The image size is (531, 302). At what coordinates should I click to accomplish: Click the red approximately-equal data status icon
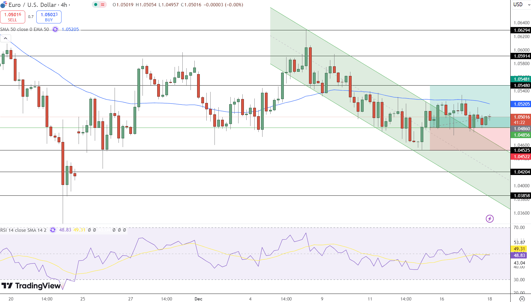coord(103,5)
